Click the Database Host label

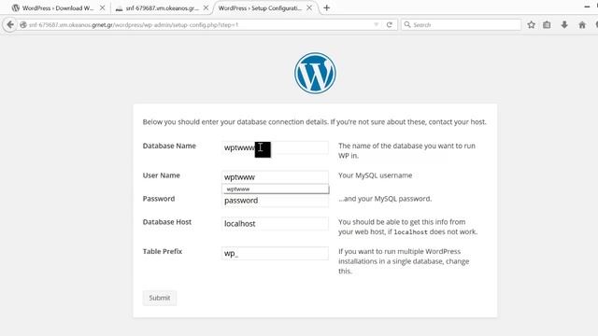point(167,222)
